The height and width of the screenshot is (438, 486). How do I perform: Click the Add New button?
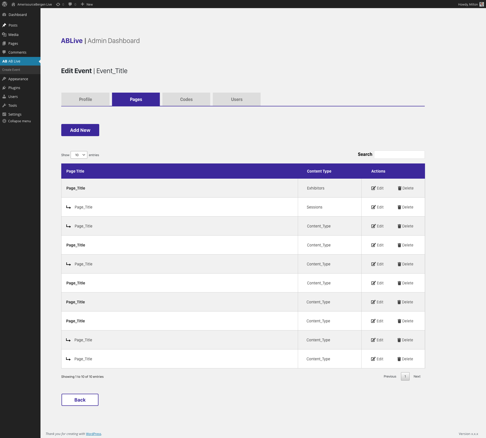point(80,130)
